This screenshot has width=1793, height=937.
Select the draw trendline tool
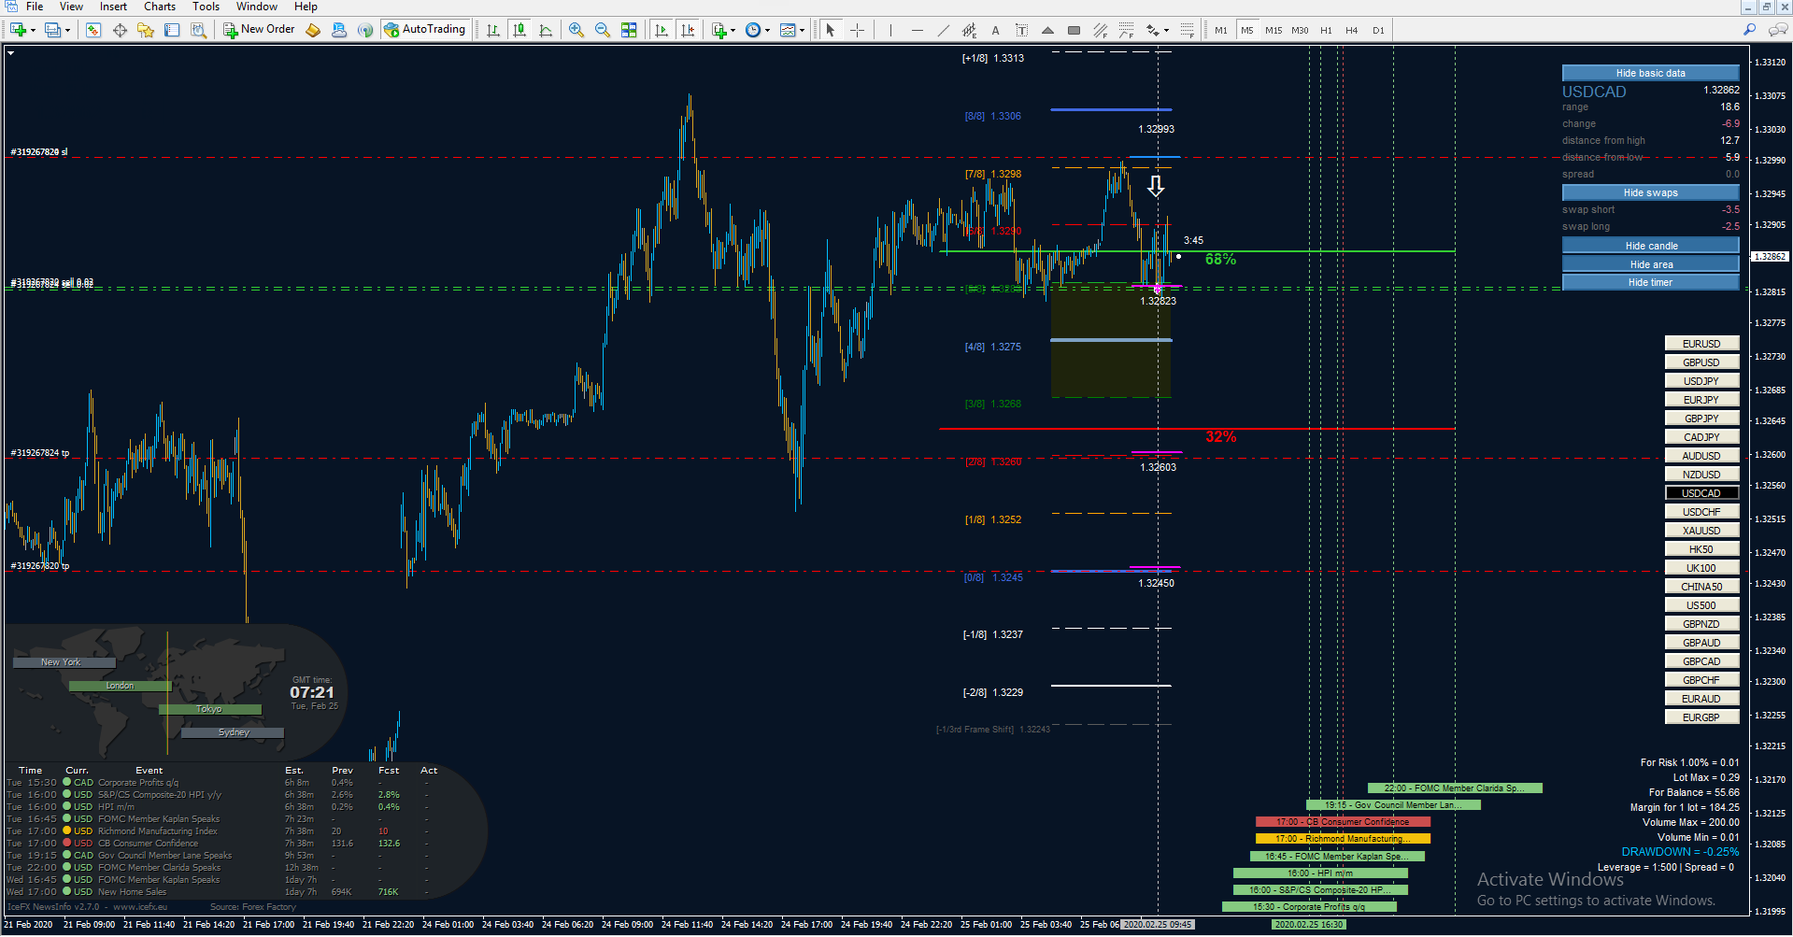click(x=943, y=30)
